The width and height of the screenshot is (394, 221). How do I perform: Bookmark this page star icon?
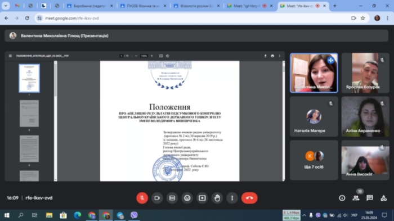pyautogui.click(x=362, y=18)
